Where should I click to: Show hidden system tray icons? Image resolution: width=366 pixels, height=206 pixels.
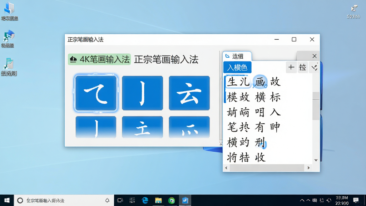(302, 200)
